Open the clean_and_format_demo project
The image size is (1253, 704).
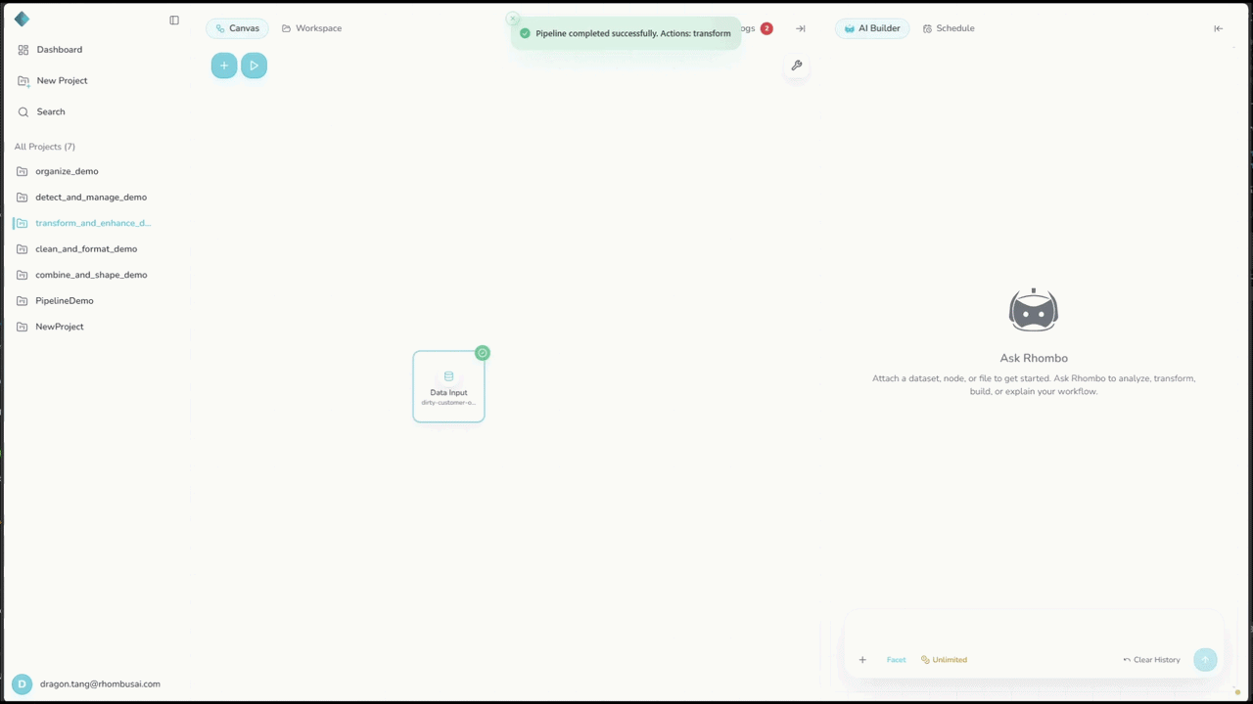tap(86, 249)
